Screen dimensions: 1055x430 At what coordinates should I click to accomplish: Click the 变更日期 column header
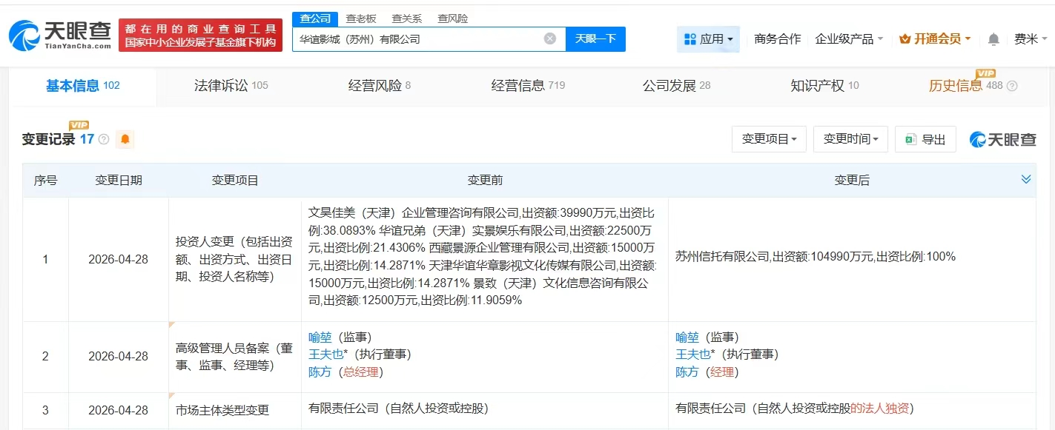pos(119,180)
